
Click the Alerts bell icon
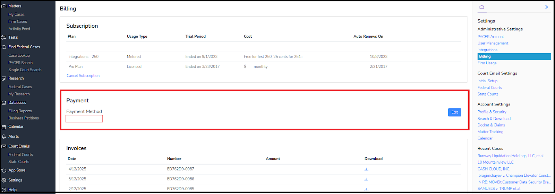point(4,137)
